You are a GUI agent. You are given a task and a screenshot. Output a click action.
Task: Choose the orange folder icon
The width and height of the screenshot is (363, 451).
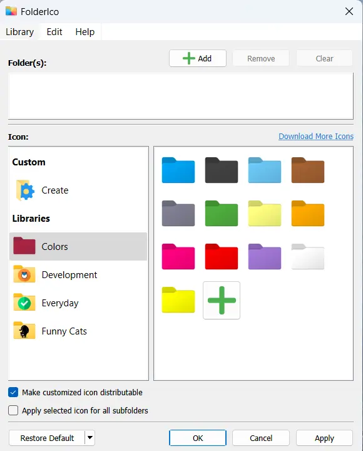(x=308, y=213)
